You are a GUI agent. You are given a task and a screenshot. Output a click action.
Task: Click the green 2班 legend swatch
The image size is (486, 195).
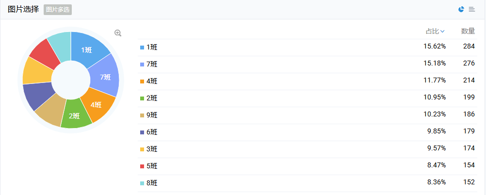(x=142, y=98)
